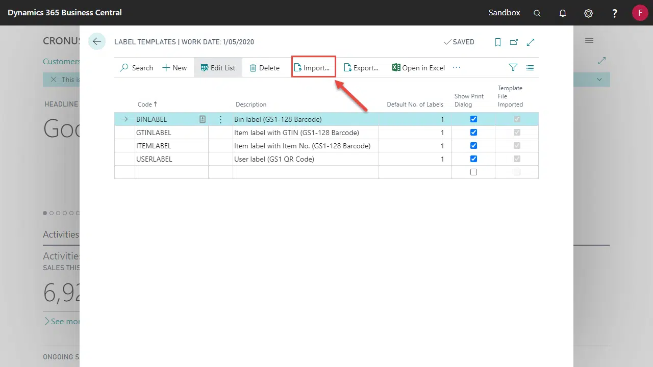Click the Delete button
This screenshot has width=653, height=367.
[264, 68]
